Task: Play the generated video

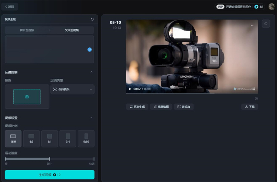Action: pyautogui.click(x=130, y=89)
